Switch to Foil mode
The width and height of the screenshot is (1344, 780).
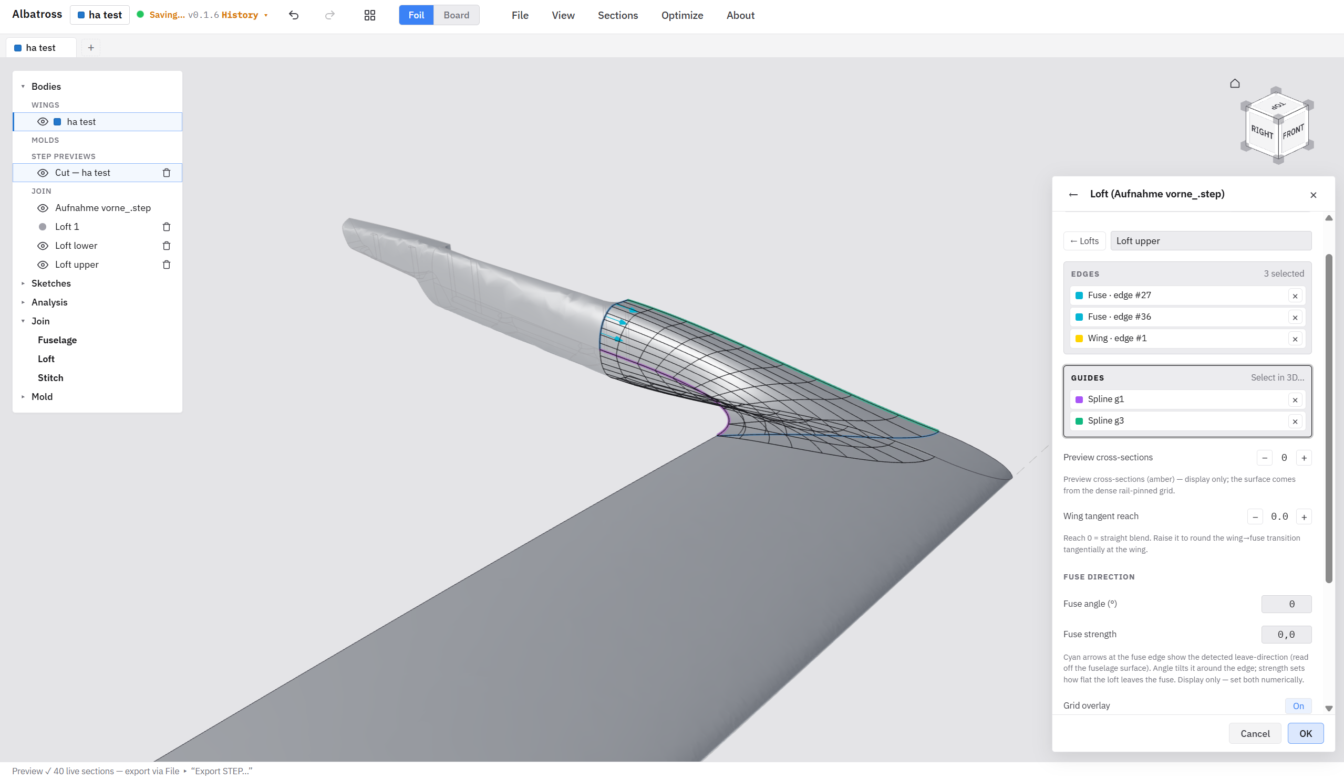(416, 15)
